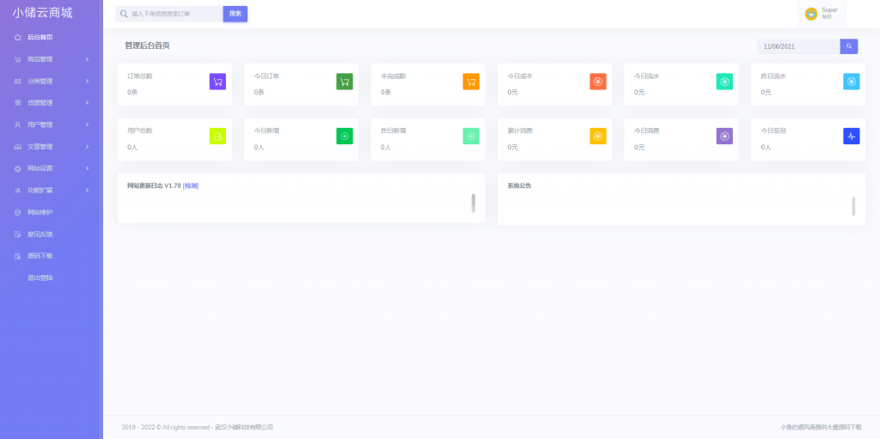Screen dimensions: 880x439
Task: Click the green plus icon for 今日新增
Action: 345,136
